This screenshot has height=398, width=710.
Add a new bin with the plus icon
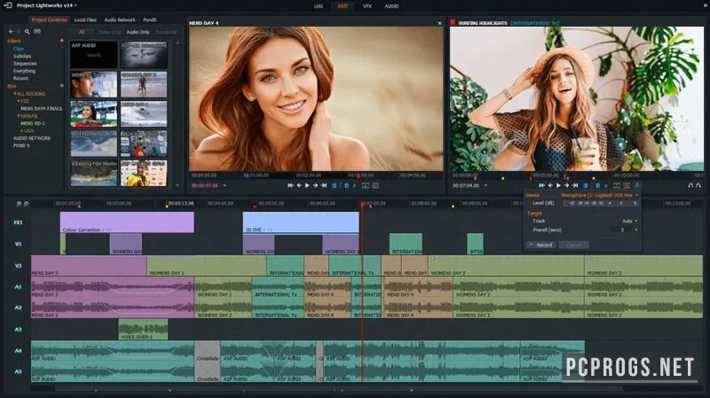point(61,85)
